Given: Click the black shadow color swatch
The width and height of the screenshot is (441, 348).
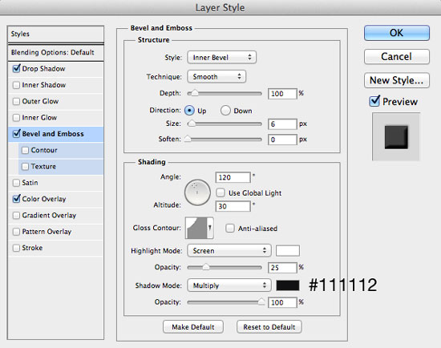Looking at the screenshot, I should tap(288, 285).
